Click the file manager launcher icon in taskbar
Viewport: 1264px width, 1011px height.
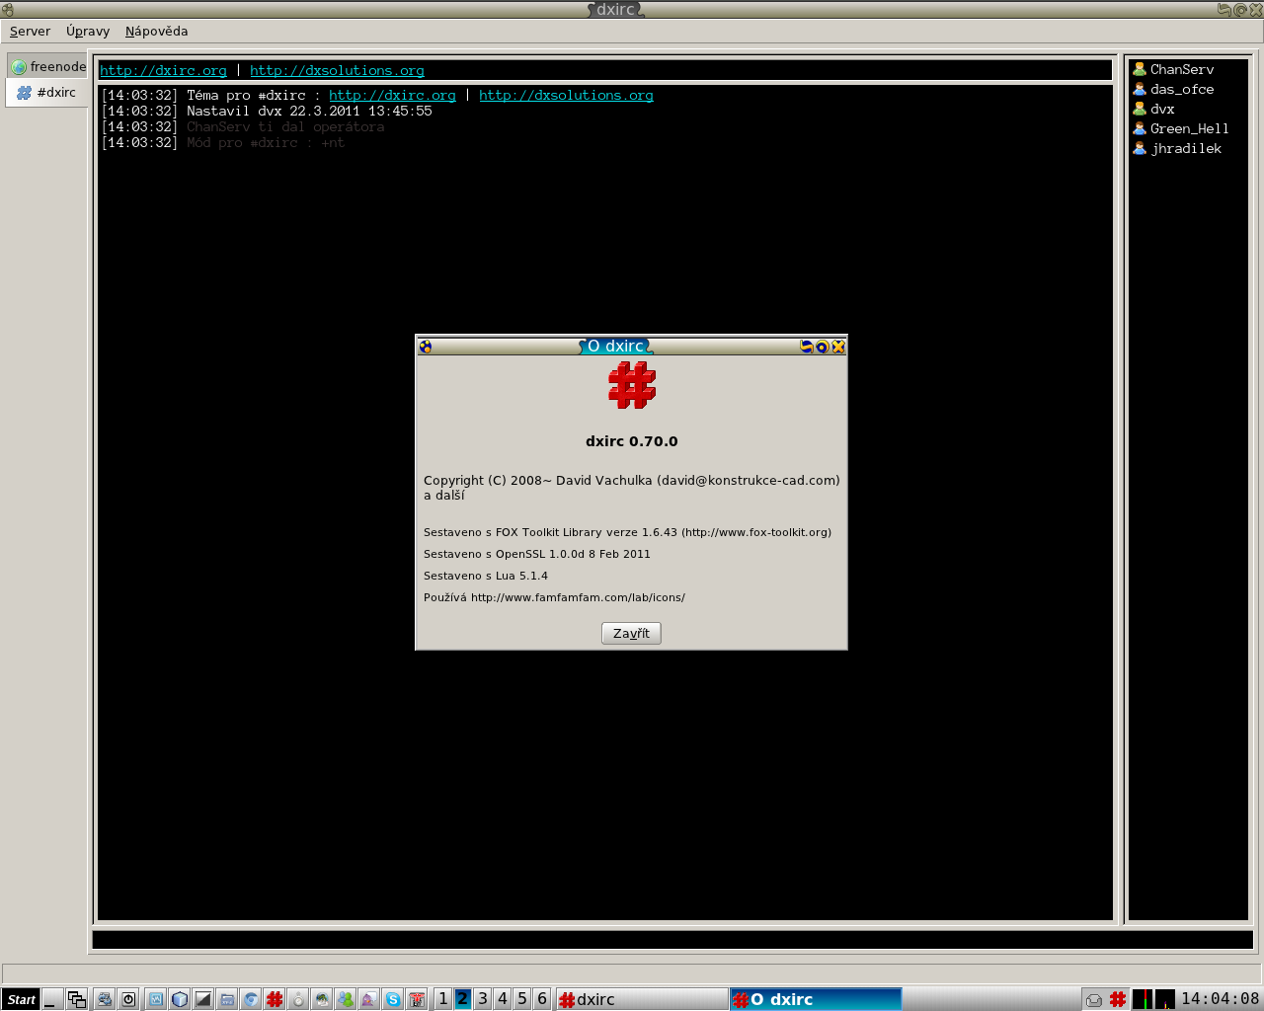click(227, 999)
